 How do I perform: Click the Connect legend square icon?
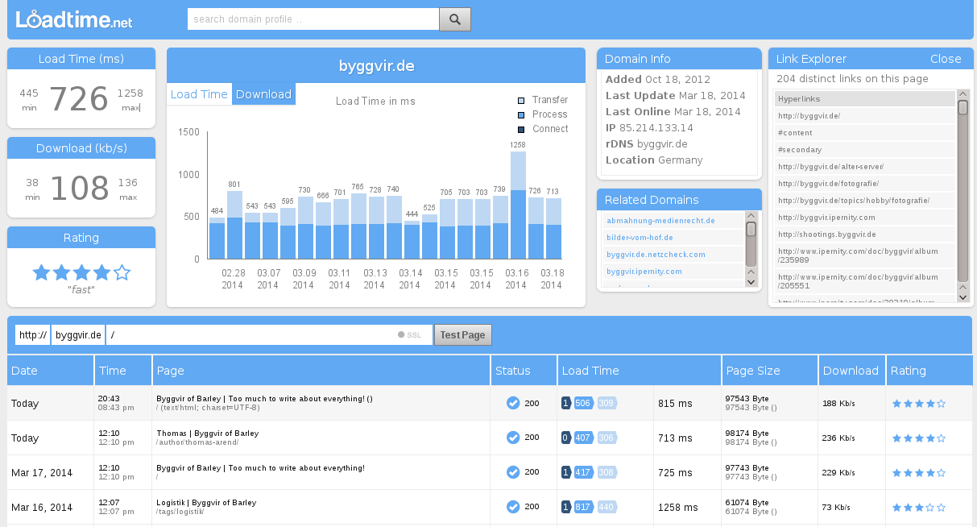pos(521,130)
